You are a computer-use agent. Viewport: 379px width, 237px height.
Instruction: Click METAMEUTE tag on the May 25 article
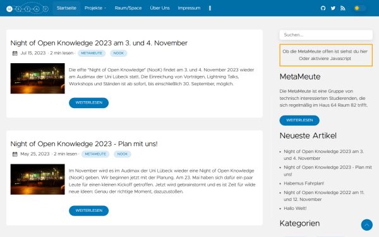click(x=95, y=154)
